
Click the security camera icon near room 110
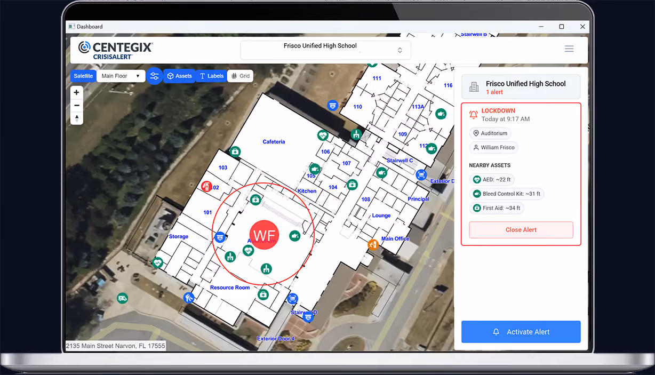(x=333, y=105)
